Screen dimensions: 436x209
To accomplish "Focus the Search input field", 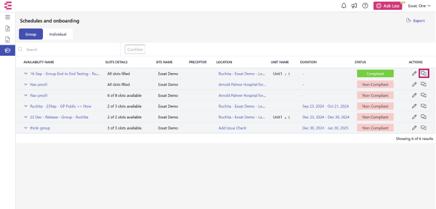I will pyautogui.click(x=68, y=49).
